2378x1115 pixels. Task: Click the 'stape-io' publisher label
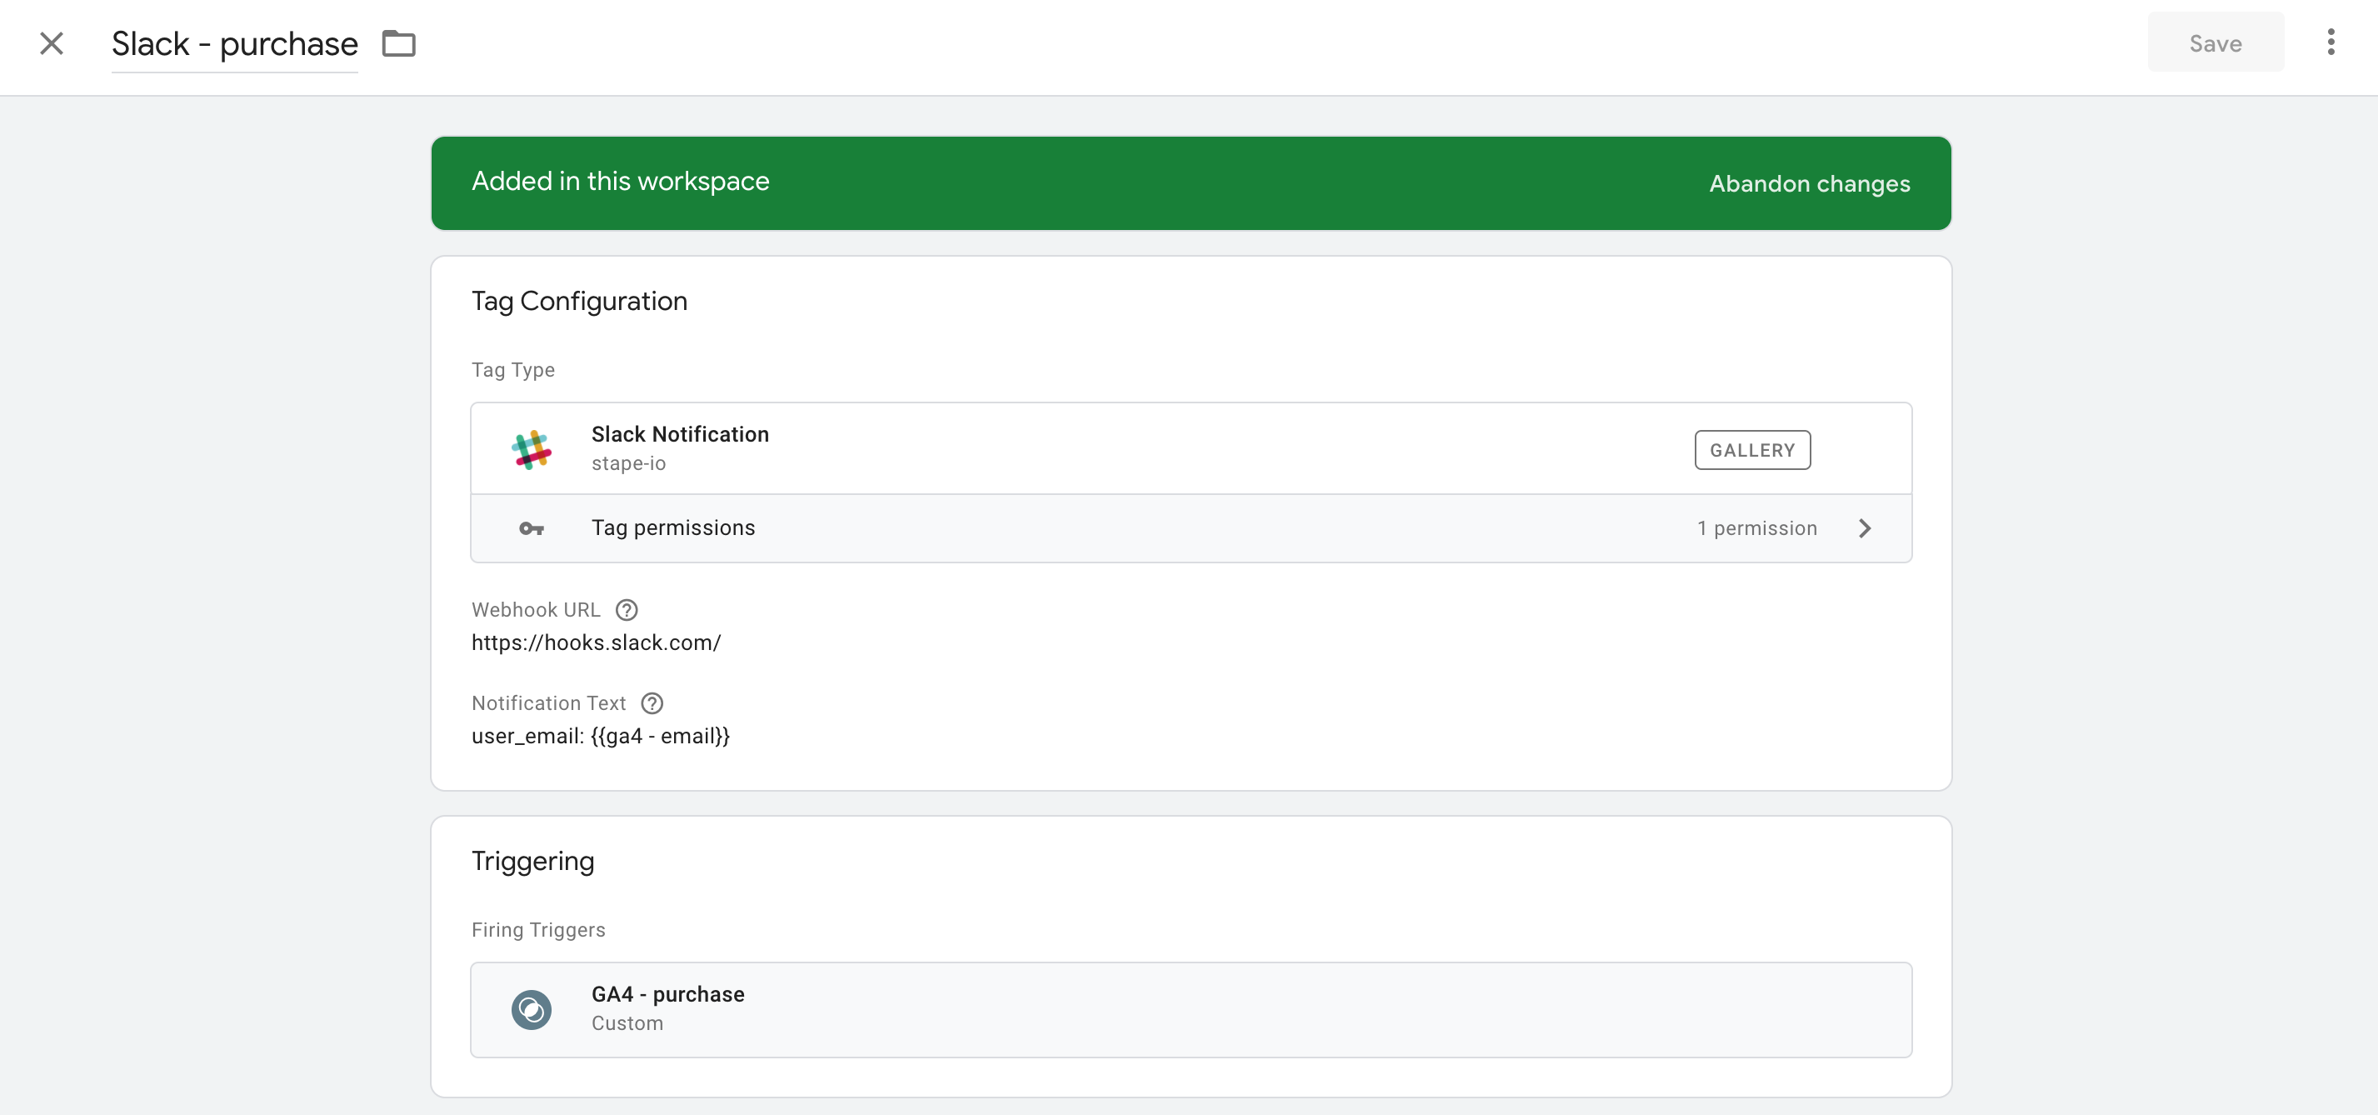click(x=628, y=463)
